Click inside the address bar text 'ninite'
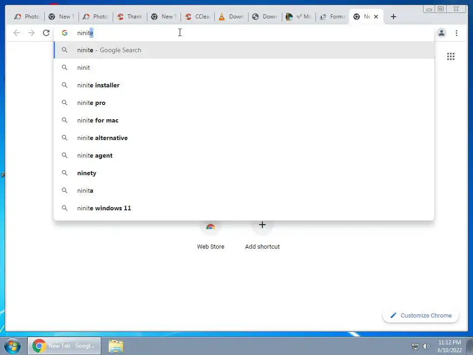473x355 pixels. tap(85, 33)
